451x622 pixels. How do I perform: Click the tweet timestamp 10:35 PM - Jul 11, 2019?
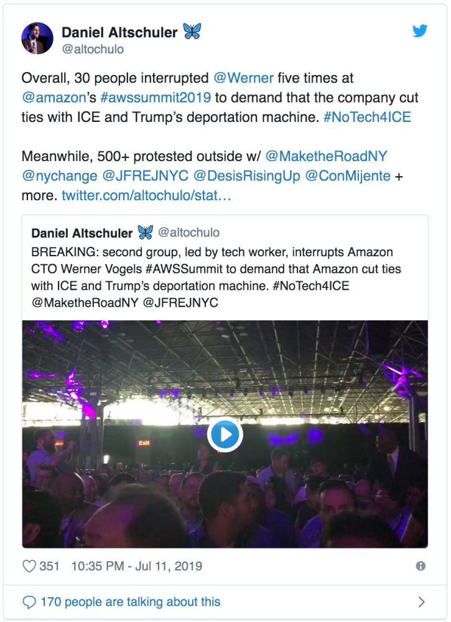(x=137, y=566)
